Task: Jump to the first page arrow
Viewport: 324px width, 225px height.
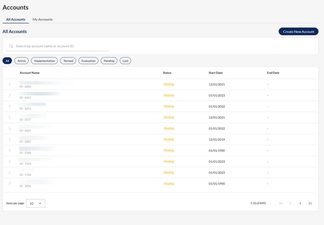Action: [x=281, y=203]
